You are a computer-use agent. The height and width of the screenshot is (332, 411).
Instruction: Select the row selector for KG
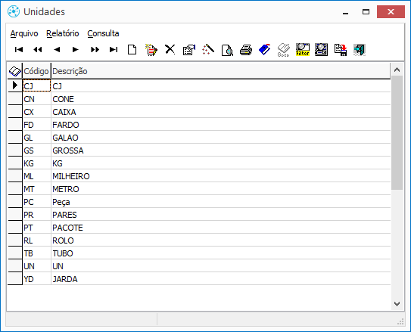tap(15, 163)
